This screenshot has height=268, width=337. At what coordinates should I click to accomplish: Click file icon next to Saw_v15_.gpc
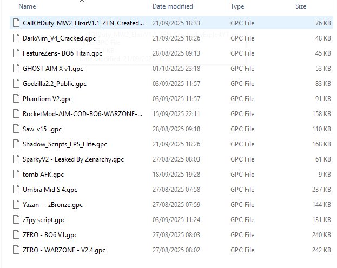pos(16,129)
